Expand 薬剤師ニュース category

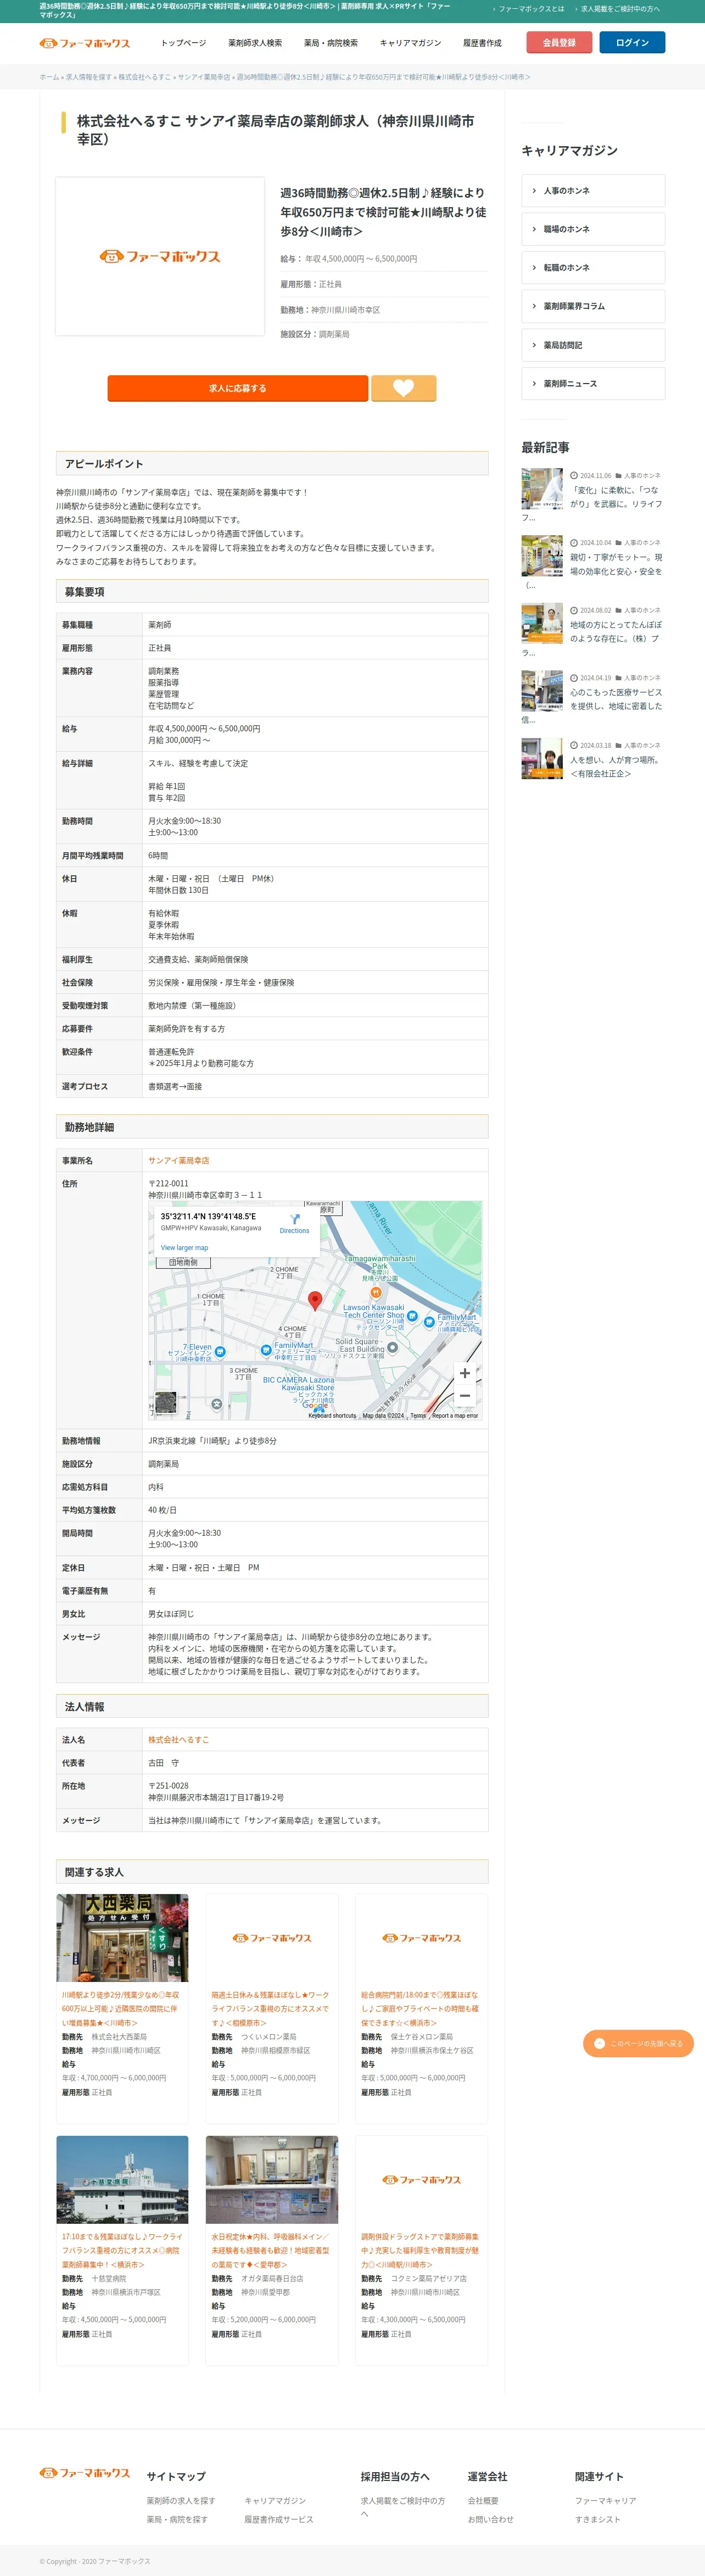point(593,383)
